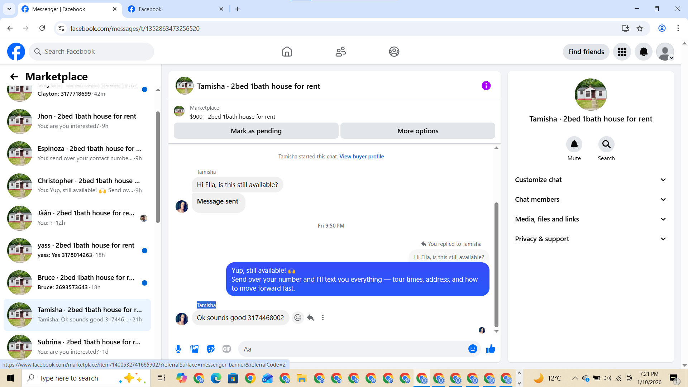Click the chat messages vertical scrollbar

pyautogui.click(x=496, y=265)
